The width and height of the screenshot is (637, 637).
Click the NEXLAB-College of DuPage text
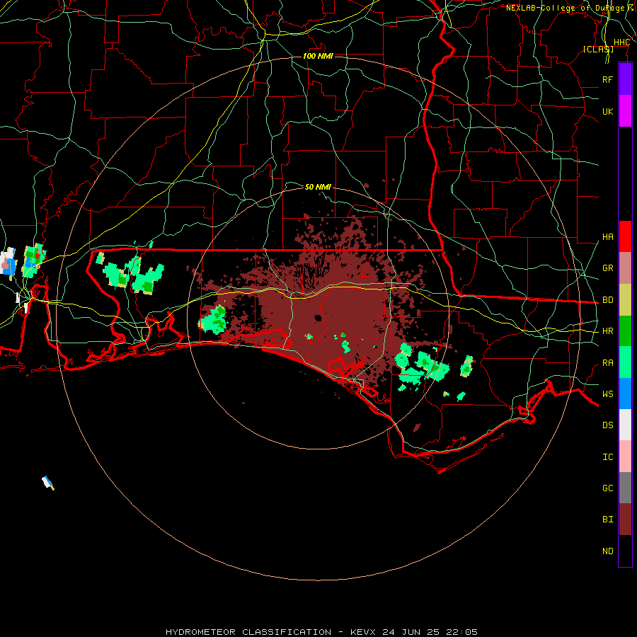point(565,8)
